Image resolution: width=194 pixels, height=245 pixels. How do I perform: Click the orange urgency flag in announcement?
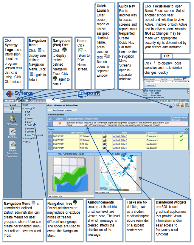click(x=60, y=124)
